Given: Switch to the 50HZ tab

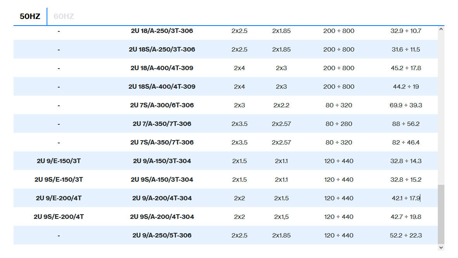Looking at the screenshot, I should pyautogui.click(x=30, y=16).
